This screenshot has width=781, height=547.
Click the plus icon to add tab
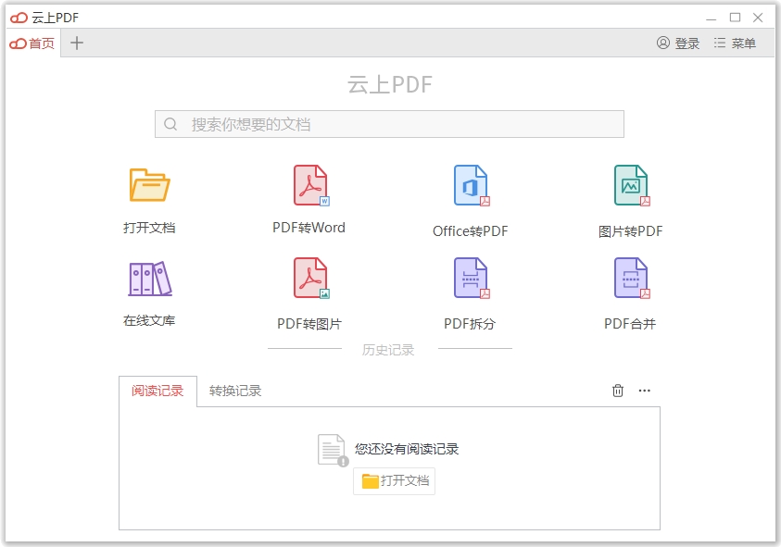click(77, 43)
